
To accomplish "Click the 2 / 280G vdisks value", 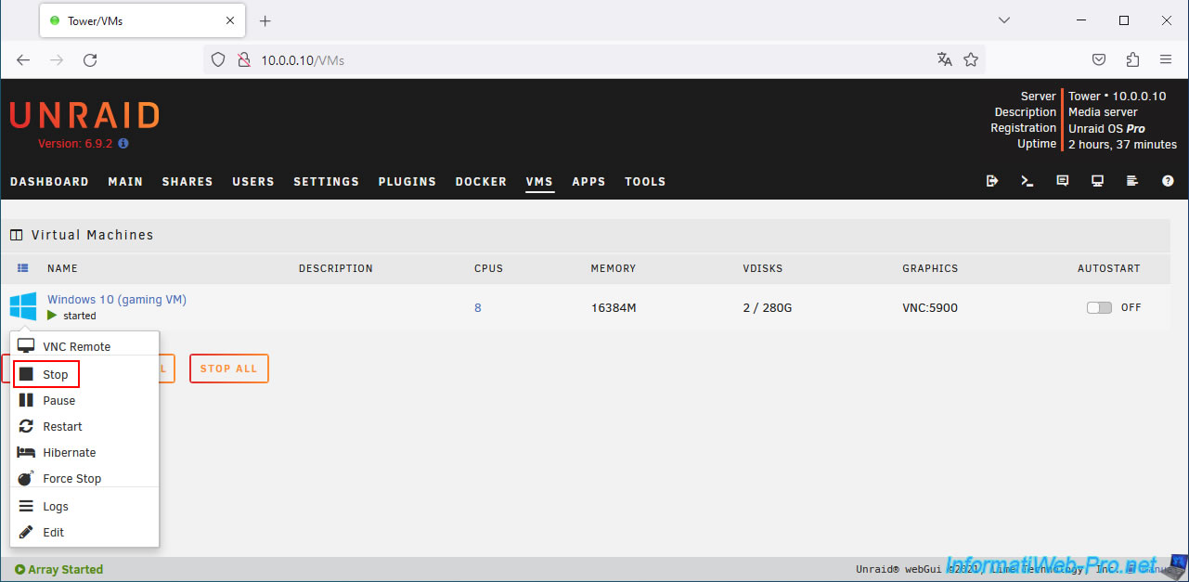I will [768, 307].
